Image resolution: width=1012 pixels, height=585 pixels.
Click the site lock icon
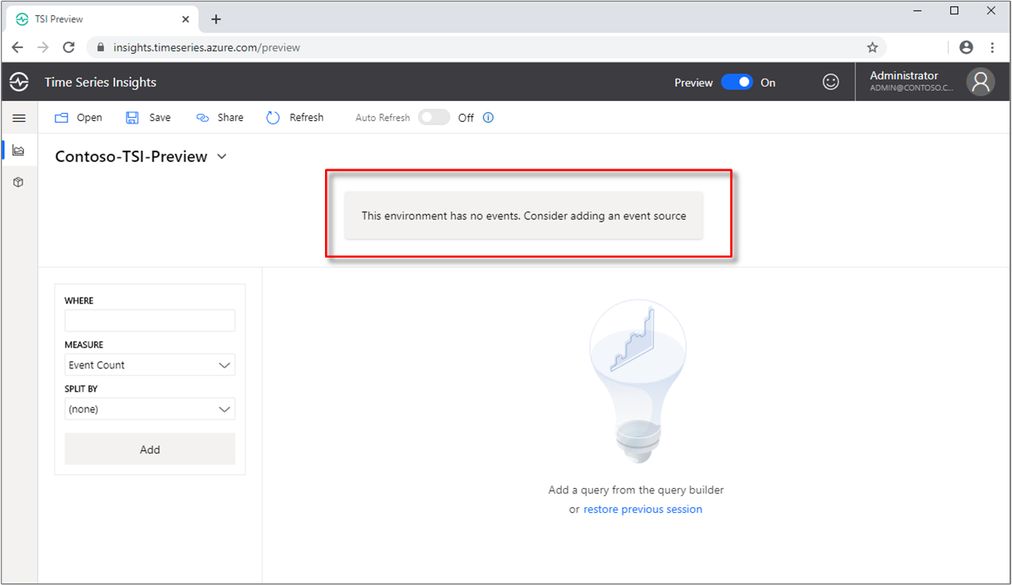(x=101, y=47)
